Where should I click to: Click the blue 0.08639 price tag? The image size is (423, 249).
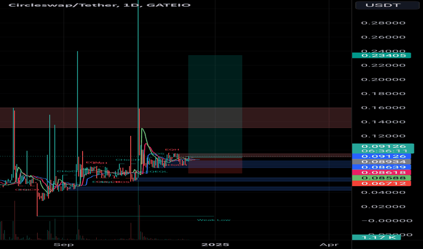(381, 167)
